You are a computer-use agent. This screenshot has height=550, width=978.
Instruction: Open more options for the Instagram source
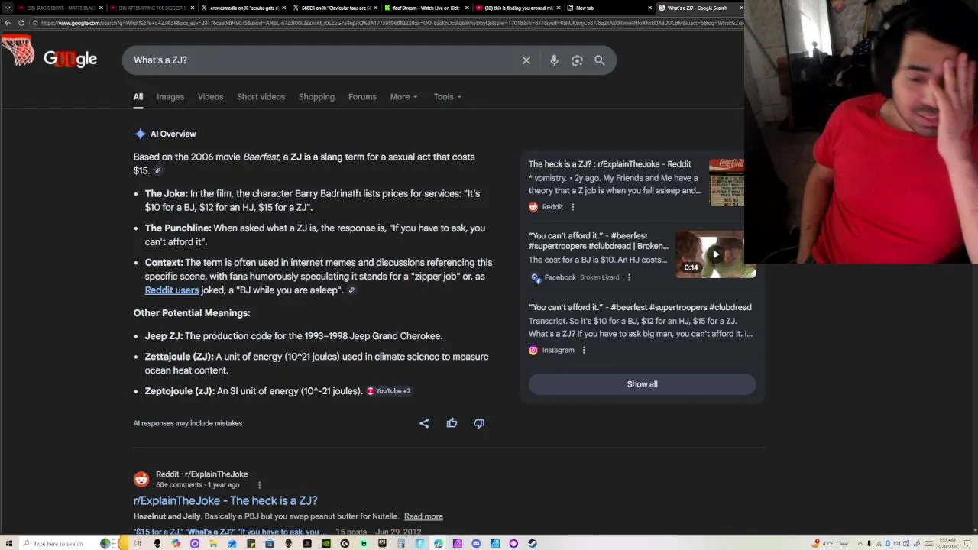[x=584, y=350]
